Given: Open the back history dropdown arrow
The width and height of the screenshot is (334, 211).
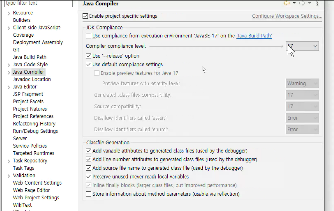Looking at the screenshot, I should tap(294, 3).
